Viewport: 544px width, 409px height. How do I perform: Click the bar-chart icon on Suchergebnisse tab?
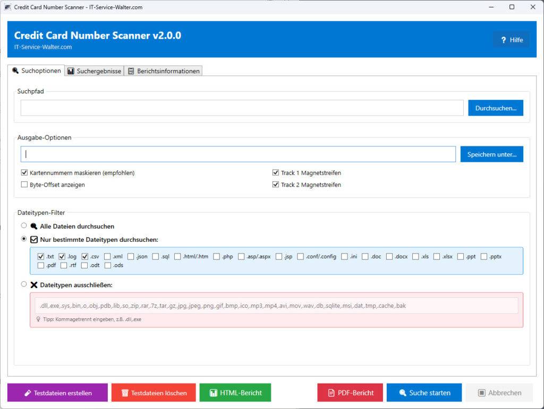pos(71,71)
